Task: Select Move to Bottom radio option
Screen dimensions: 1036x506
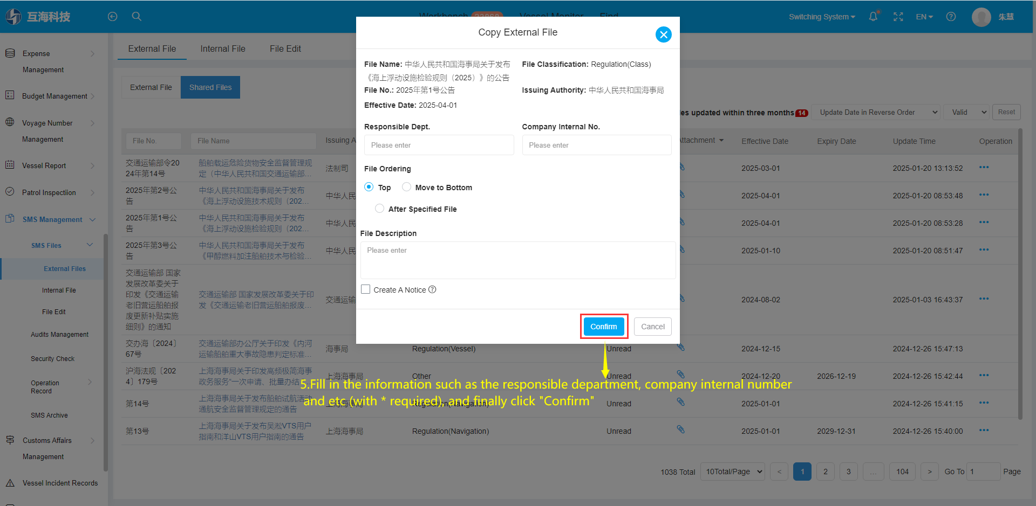Action: (406, 187)
